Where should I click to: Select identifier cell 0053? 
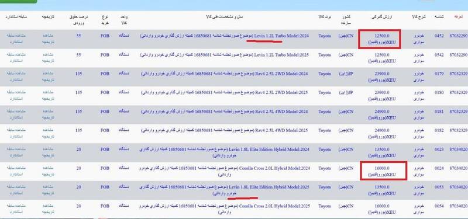click(x=439, y=187)
